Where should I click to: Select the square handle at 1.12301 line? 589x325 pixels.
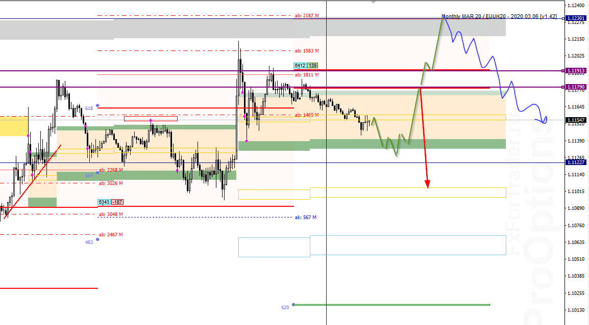[x=563, y=18]
